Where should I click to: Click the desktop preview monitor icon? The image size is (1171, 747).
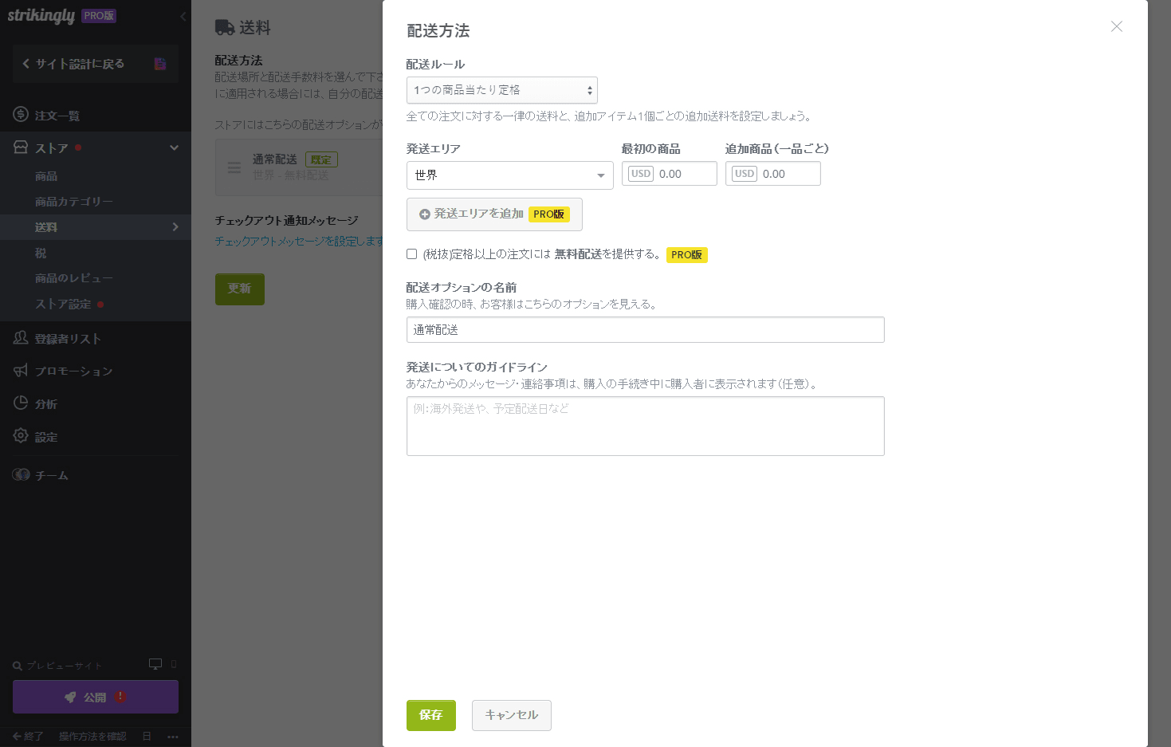point(155,663)
